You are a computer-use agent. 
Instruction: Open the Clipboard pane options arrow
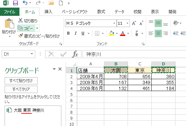click(54, 69)
